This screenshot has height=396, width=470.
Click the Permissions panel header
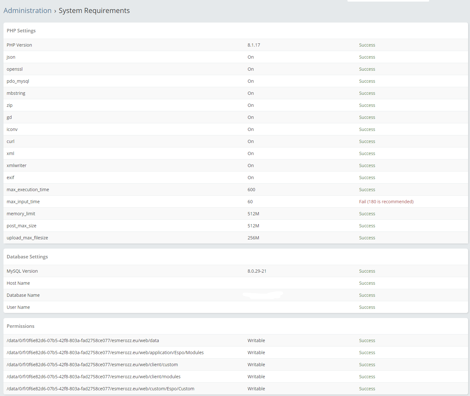click(21, 326)
